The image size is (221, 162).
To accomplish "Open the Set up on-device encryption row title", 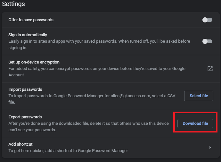I will click(34, 62).
